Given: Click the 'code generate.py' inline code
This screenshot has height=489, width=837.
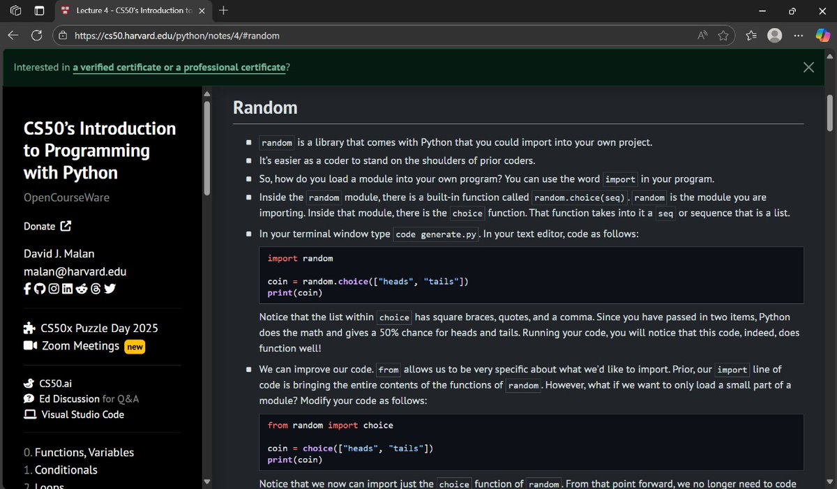Looking at the screenshot, I should (436, 234).
